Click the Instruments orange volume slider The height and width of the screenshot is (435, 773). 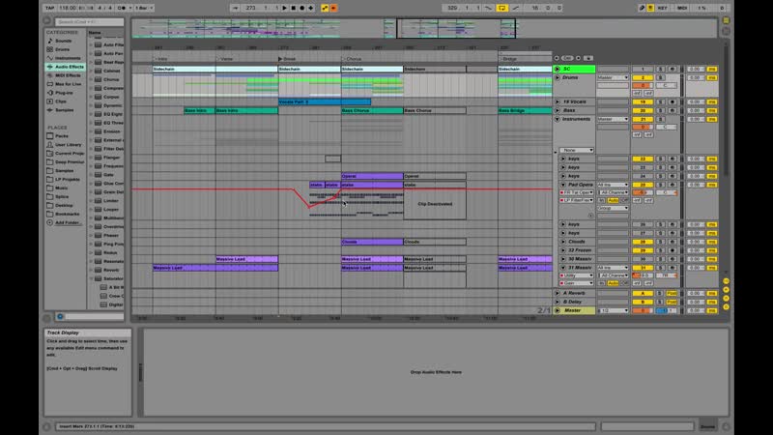coord(643,128)
